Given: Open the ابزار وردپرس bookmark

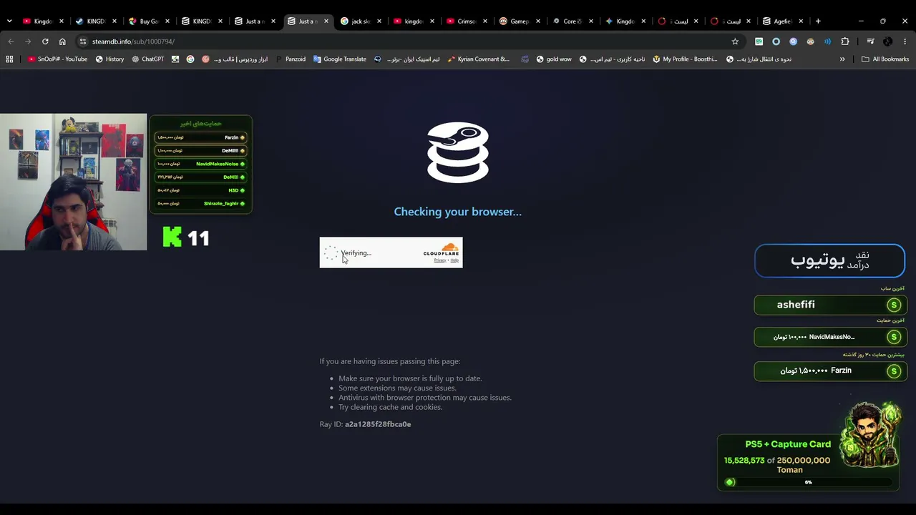Looking at the screenshot, I should pos(235,59).
